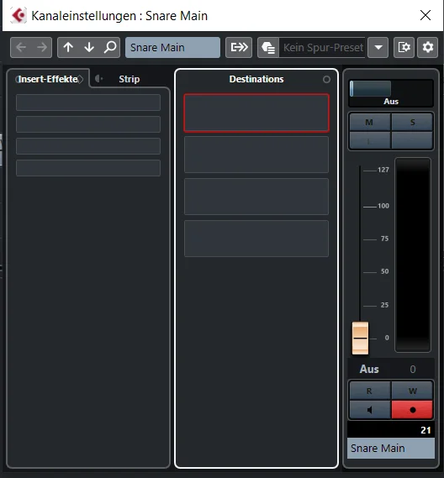The height and width of the screenshot is (478, 444).
Task: Open the second destination slot
Action: (256, 155)
